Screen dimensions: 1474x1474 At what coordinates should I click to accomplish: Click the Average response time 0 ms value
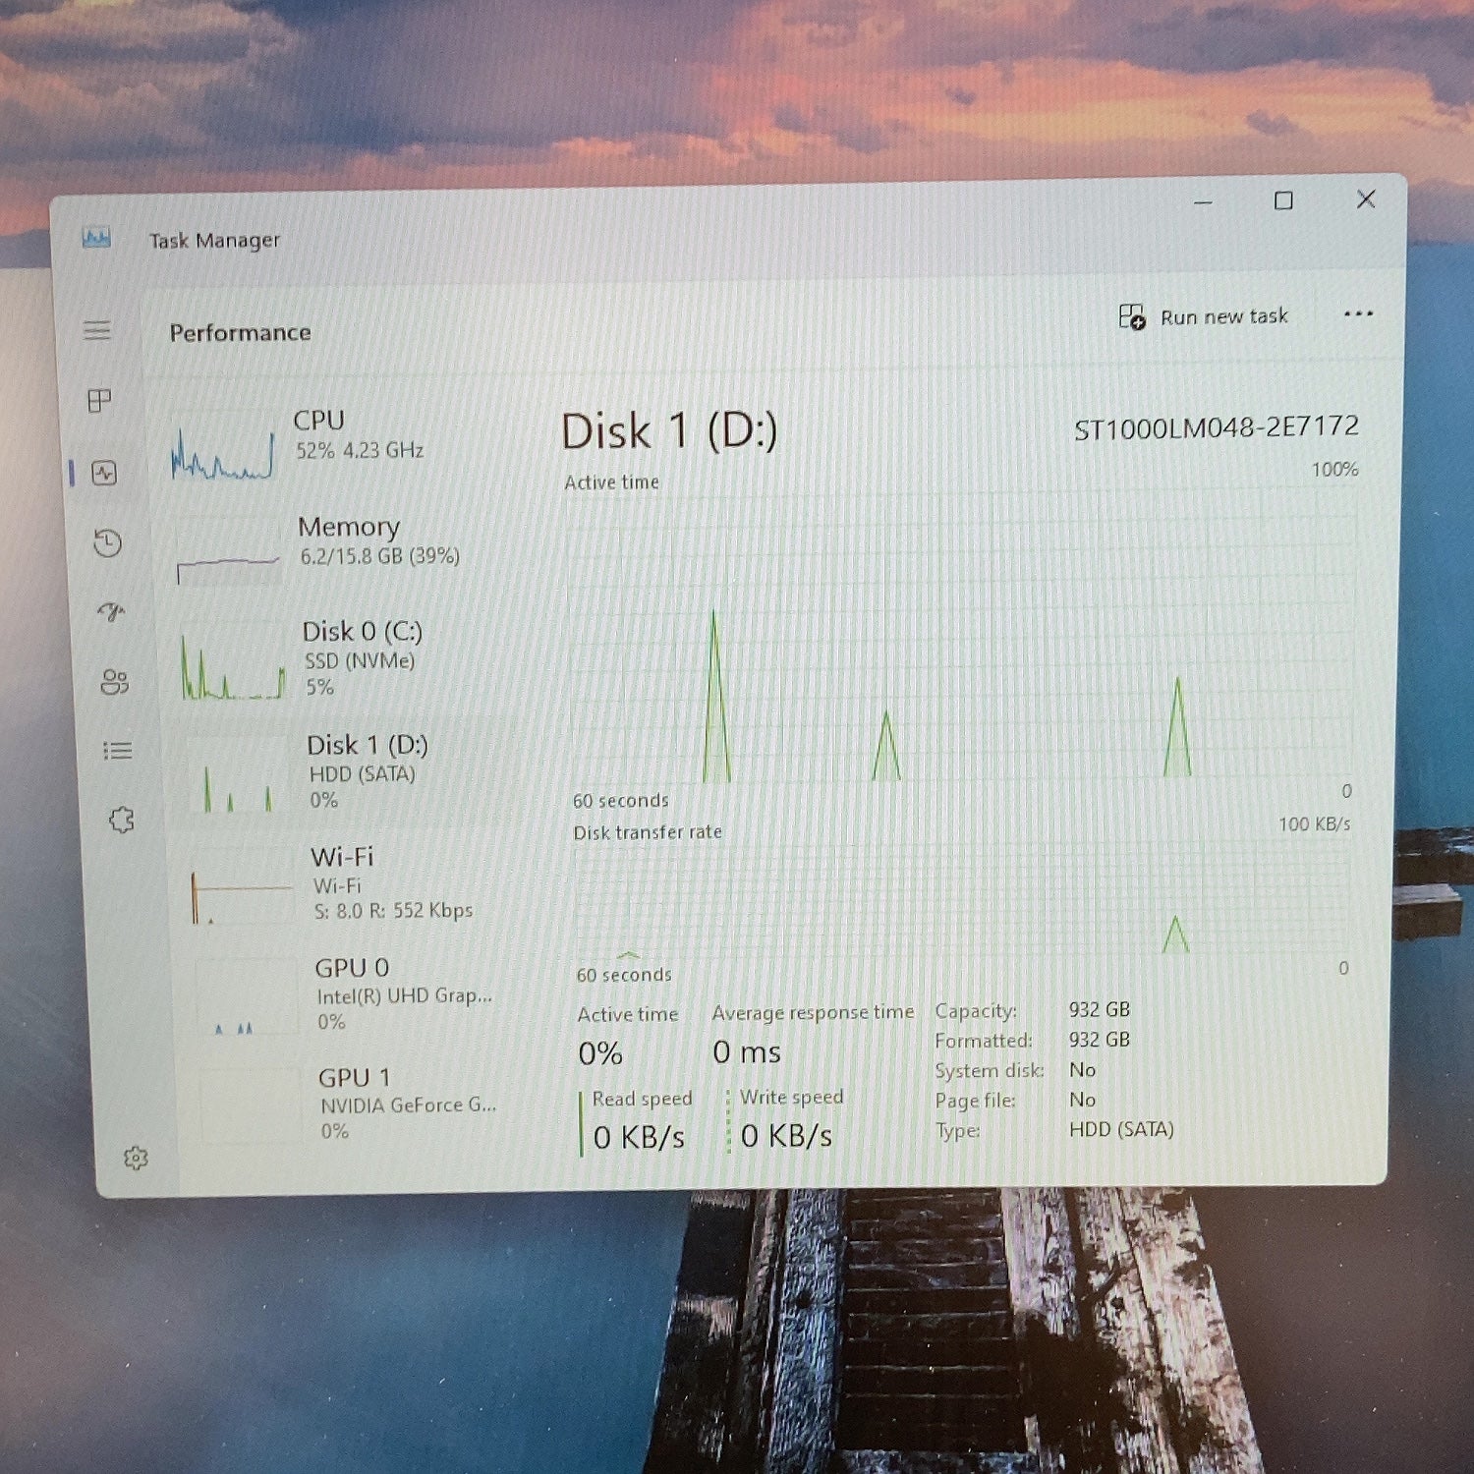(x=747, y=1052)
